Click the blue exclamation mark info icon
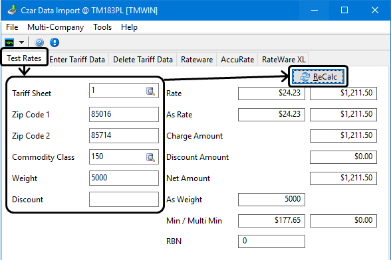This screenshot has width=391, height=260. [x=55, y=42]
